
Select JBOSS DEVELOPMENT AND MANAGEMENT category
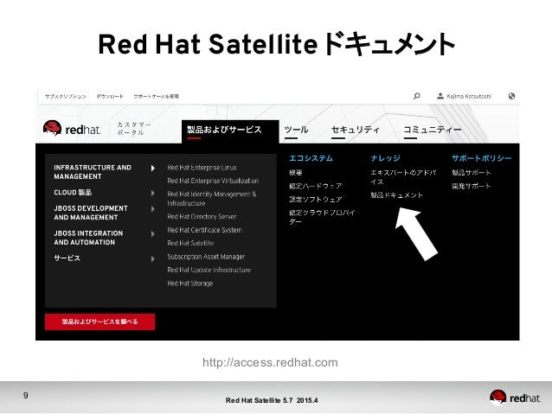click(x=91, y=213)
